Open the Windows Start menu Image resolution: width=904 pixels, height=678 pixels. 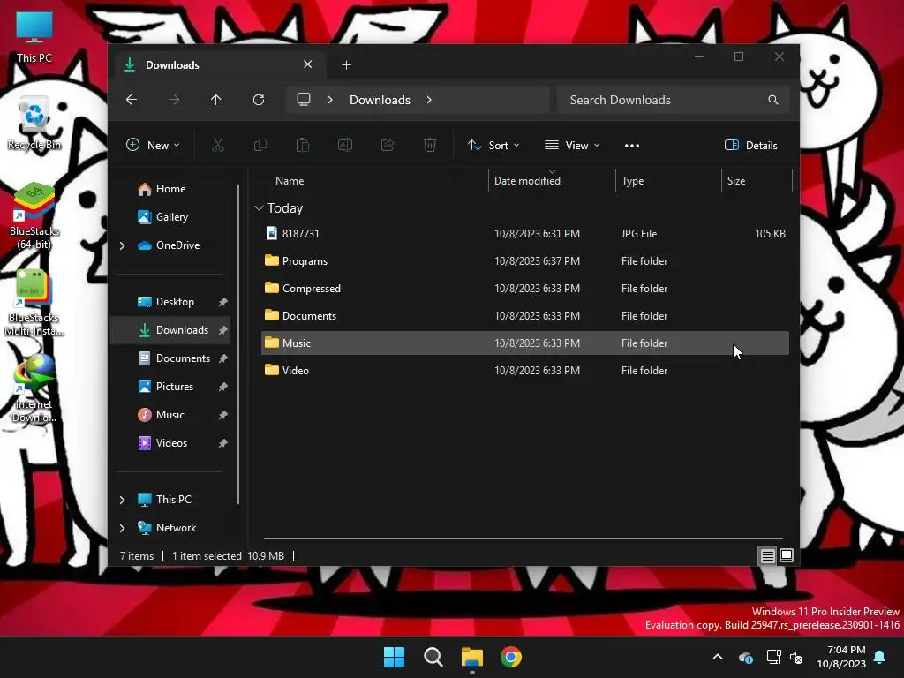click(395, 657)
